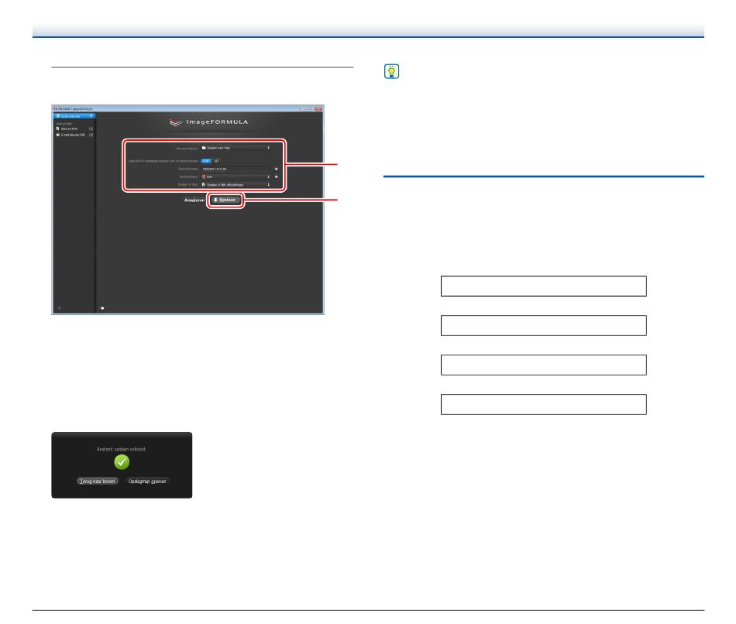The image size is (736, 624).
Task: Click the Opslaan save button
Action: [x=225, y=200]
